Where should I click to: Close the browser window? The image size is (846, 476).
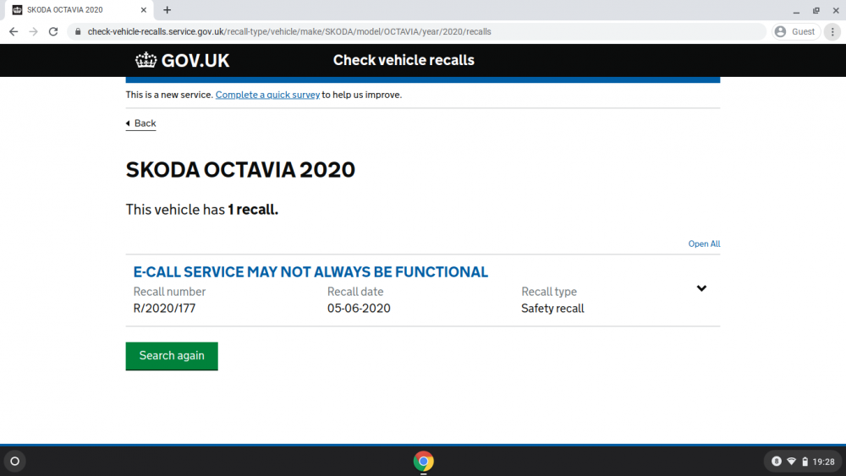pos(836,10)
